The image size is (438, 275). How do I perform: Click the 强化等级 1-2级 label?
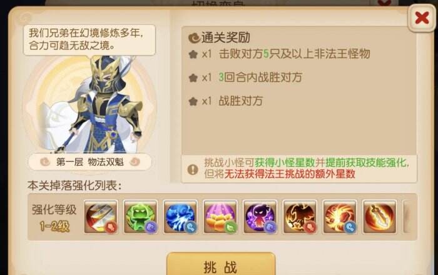[x=54, y=218]
